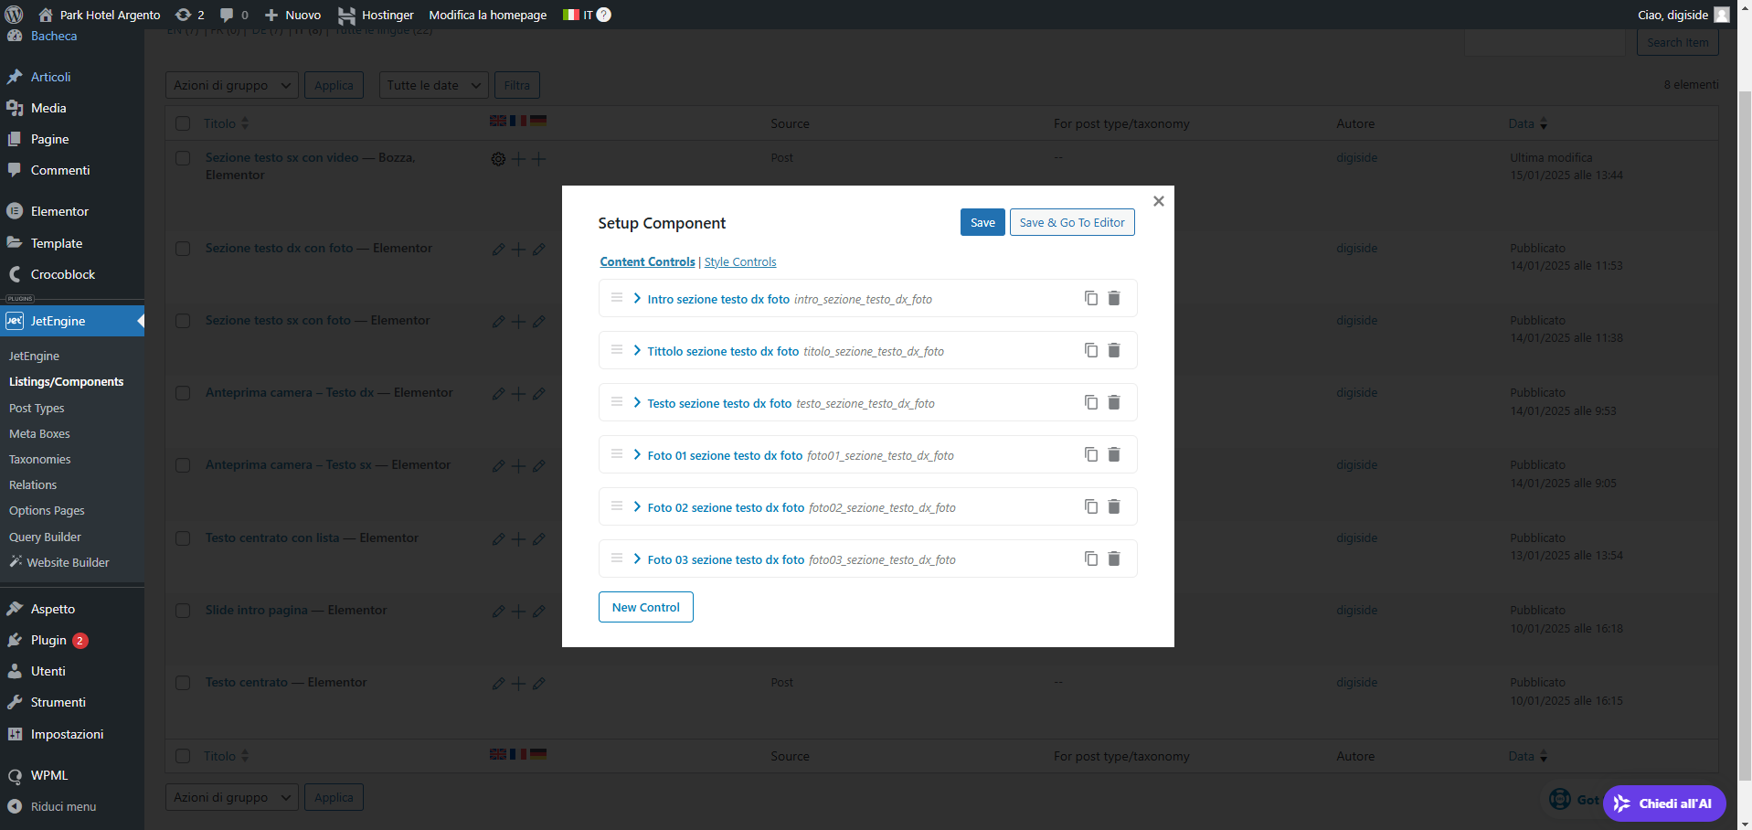Check the Sezione testo dx con foto row
1752x830 pixels.
coord(183,249)
